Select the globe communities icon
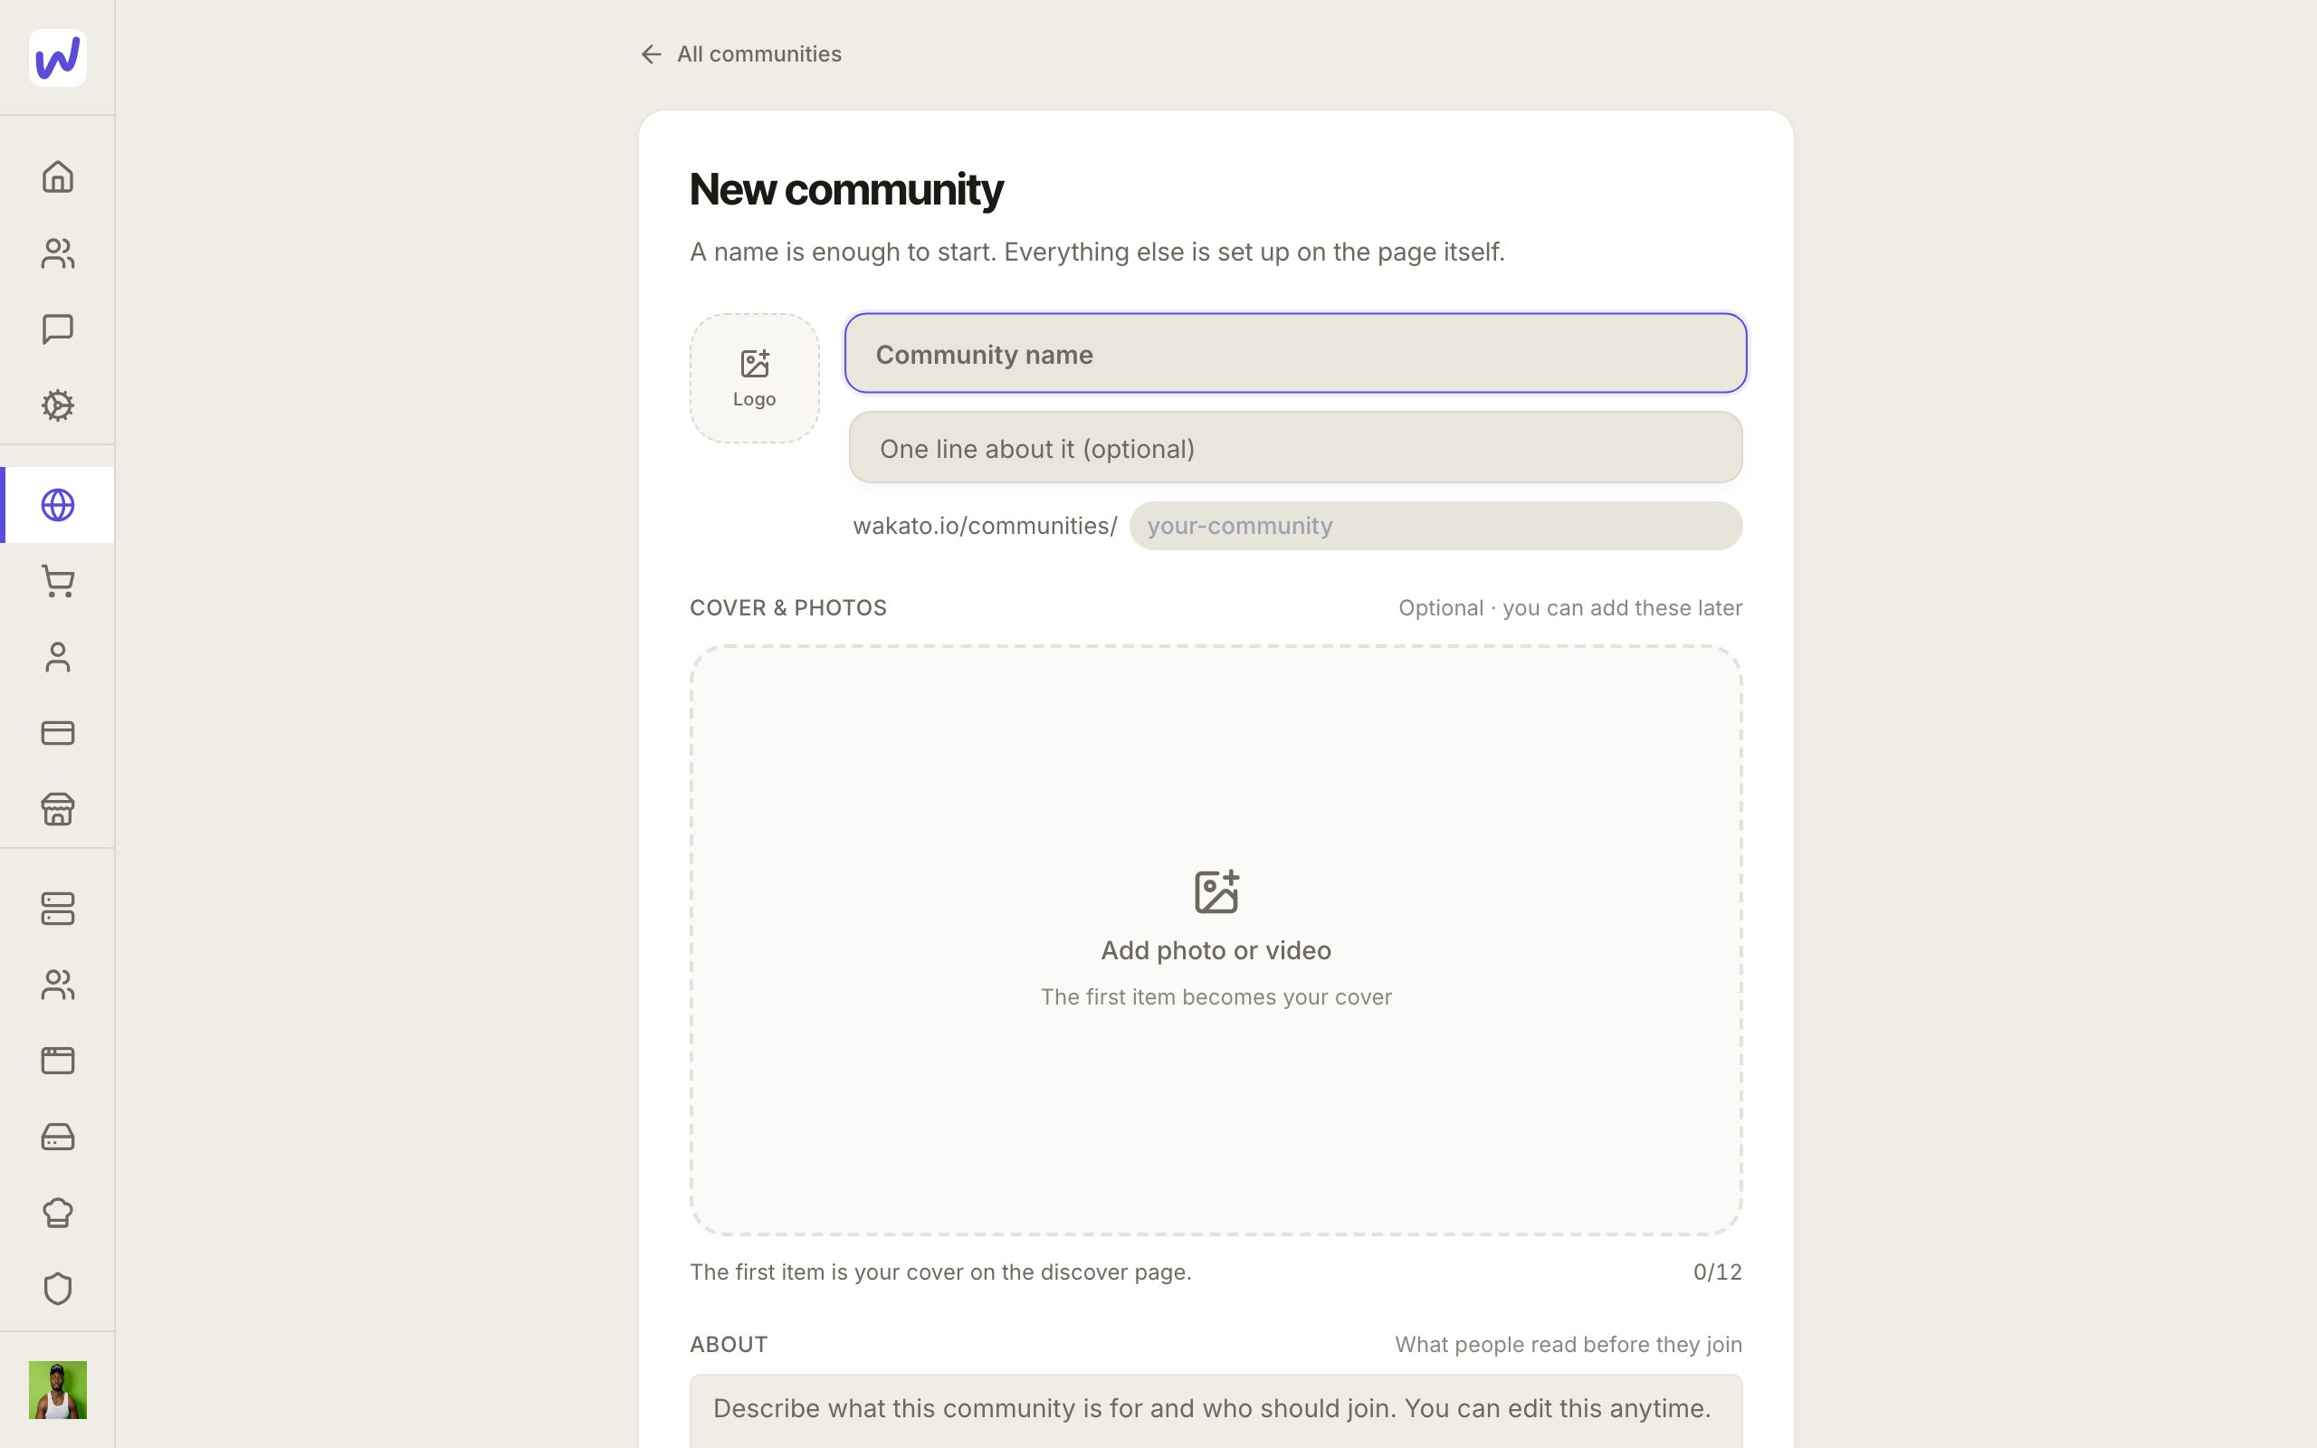The image size is (2317, 1448). pos(57,505)
